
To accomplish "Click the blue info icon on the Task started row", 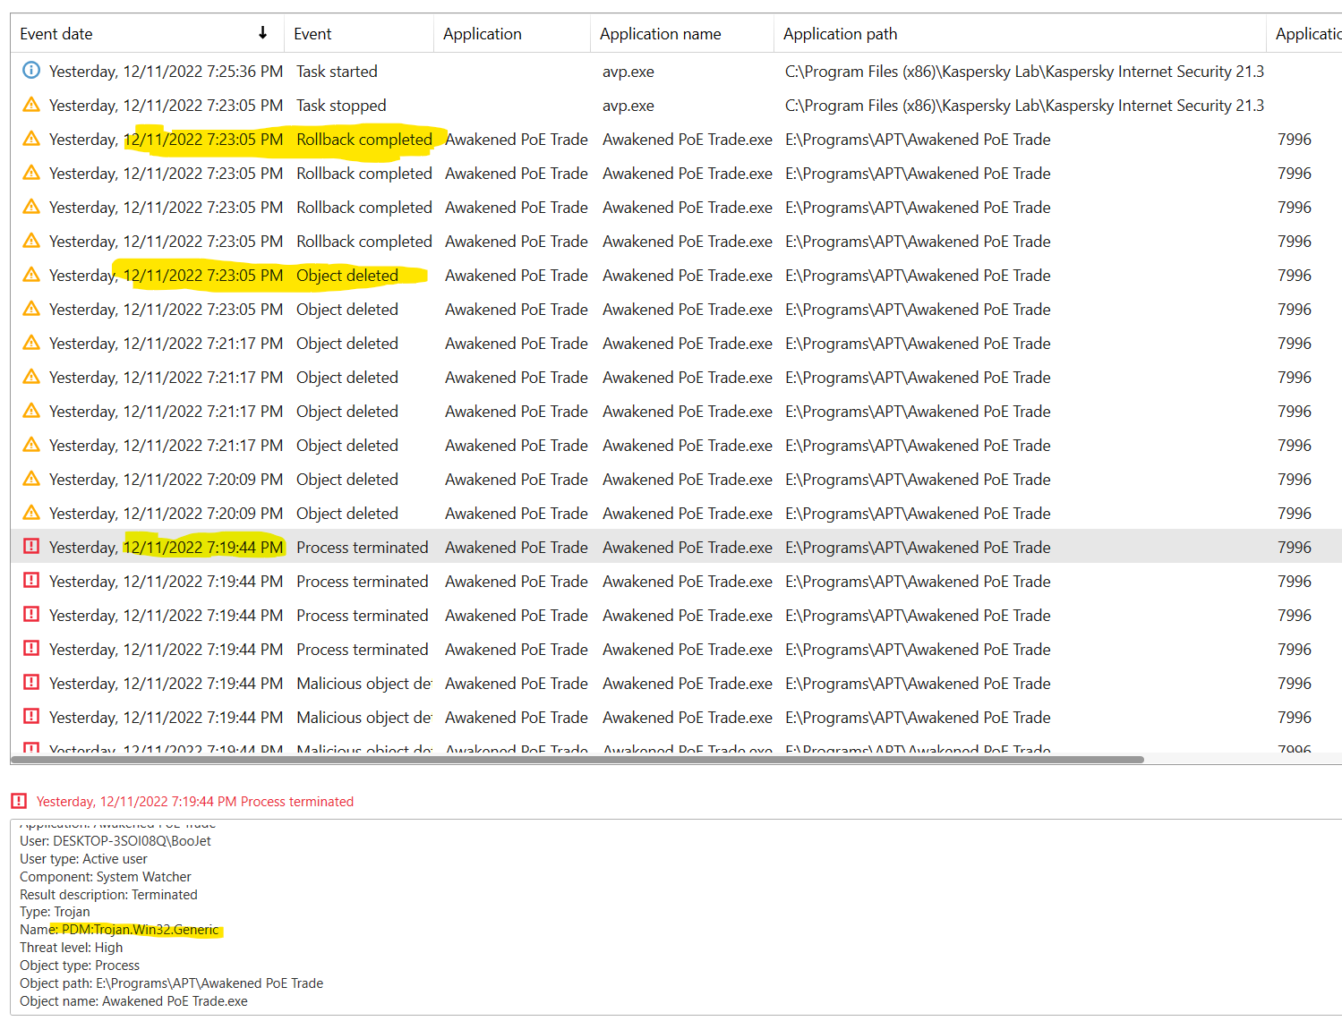I will (30, 71).
